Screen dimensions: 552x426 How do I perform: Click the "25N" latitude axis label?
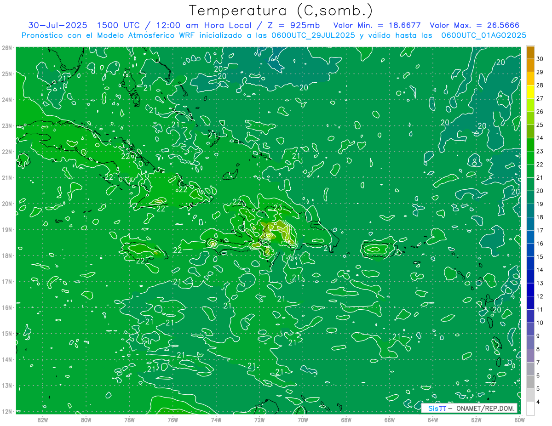[x=7, y=74]
